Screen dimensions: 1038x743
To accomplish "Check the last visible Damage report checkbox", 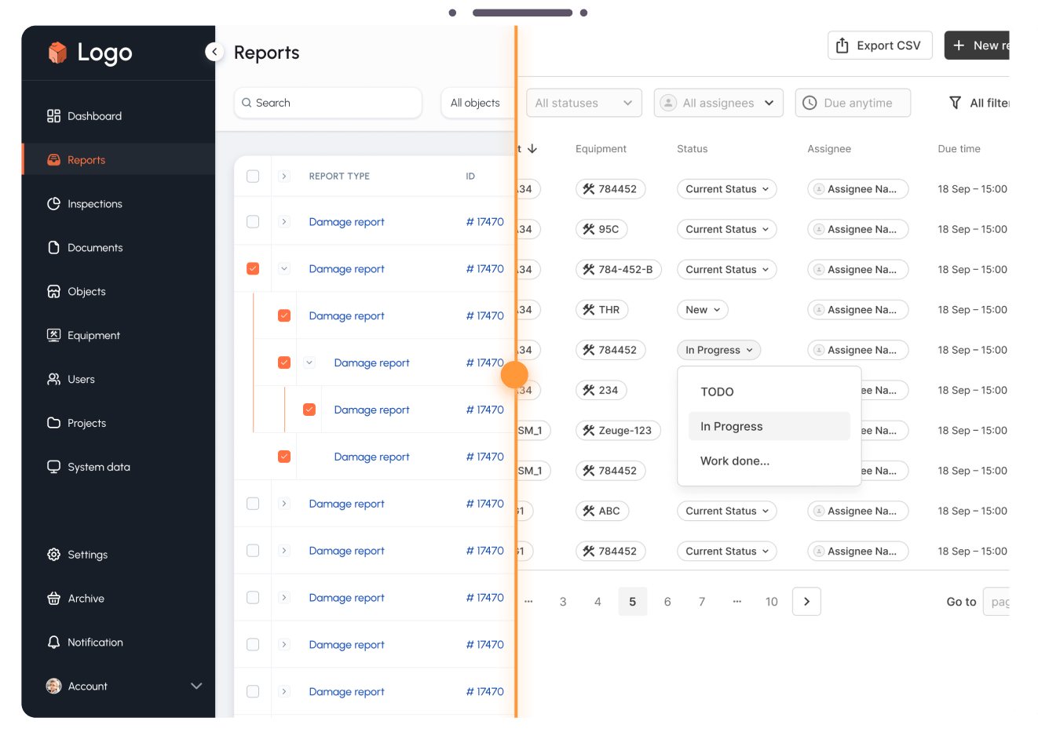I will (253, 691).
